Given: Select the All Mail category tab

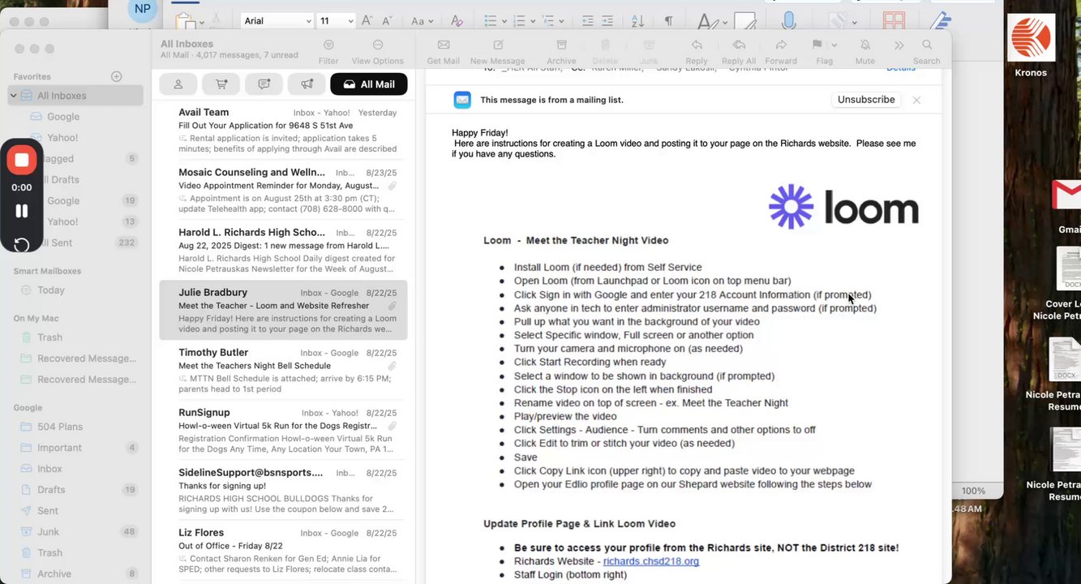Looking at the screenshot, I should [x=369, y=84].
